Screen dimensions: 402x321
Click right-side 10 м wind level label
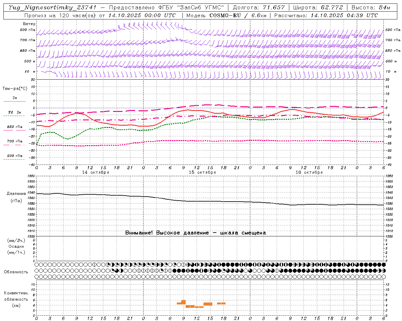tap(390, 71)
